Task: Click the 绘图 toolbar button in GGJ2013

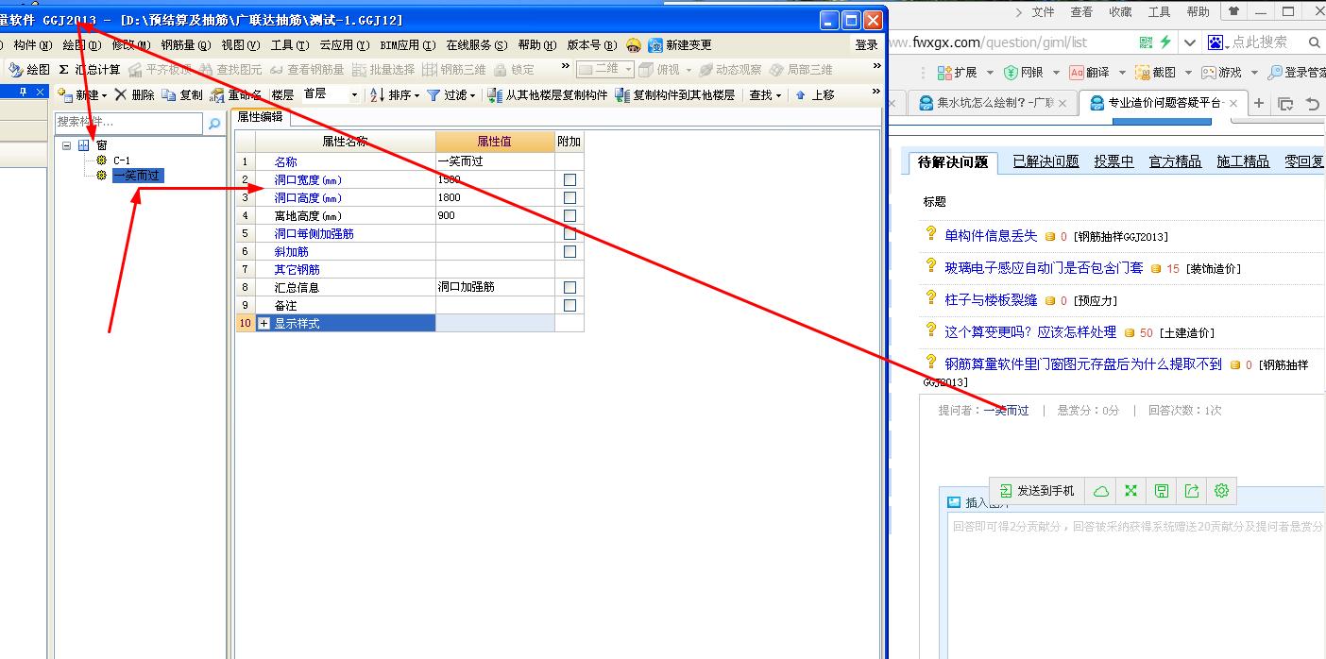Action: [29, 69]
